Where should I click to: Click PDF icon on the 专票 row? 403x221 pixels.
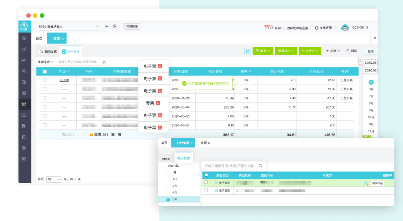(158, 103)
